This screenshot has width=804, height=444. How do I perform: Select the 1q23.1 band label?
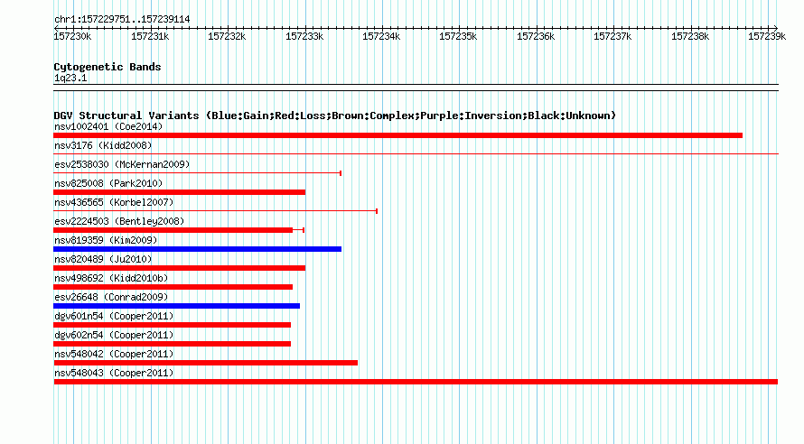[70, 78]
